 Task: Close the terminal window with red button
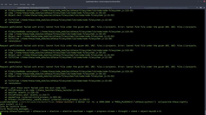(x=204, y=1)
